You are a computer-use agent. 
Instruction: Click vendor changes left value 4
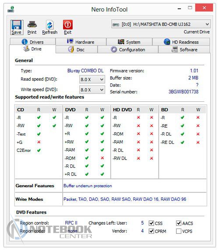coord(142,231)
